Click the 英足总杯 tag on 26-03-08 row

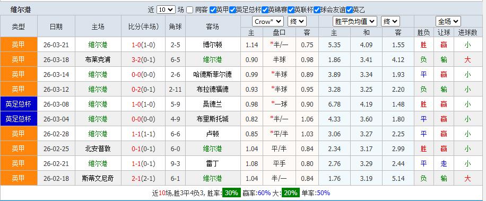click(x=19, y=104)
